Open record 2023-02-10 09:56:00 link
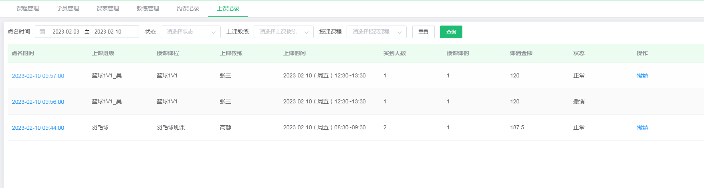 click(38, 102)
